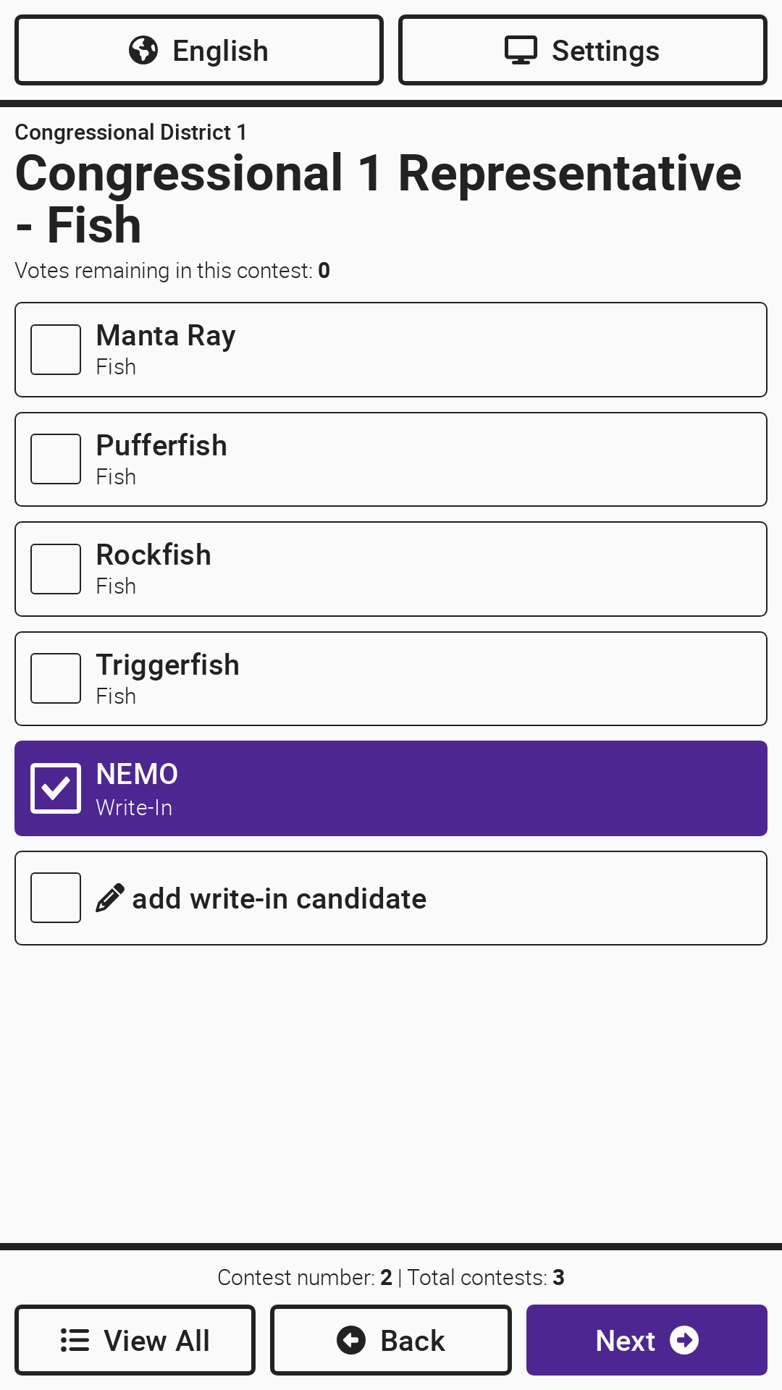This screenshot has width=782, height=1390.
Task: Go to the Next contest
Action: coord(626,1340)
